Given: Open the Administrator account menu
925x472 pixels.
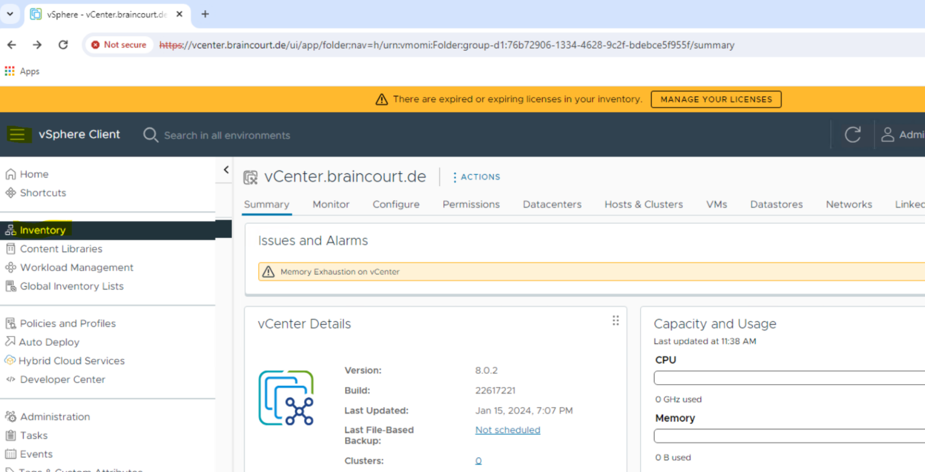Looking at the screenshot, I should [901, 134].
